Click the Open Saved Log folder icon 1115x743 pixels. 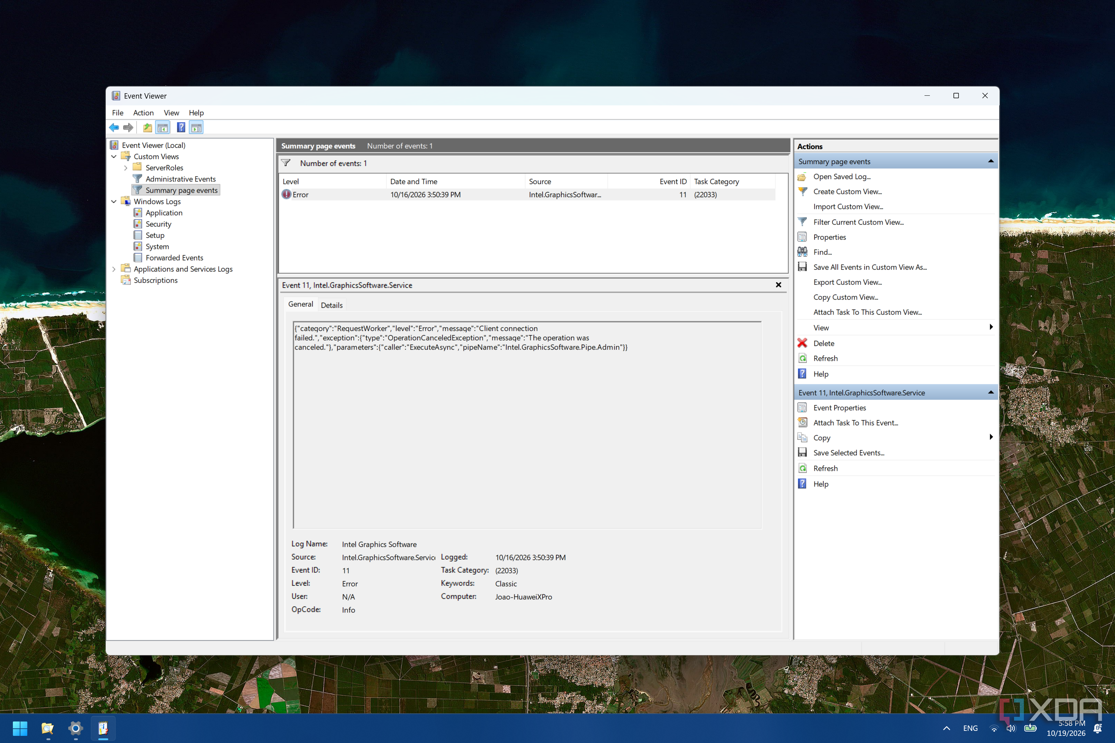point(802,176)
